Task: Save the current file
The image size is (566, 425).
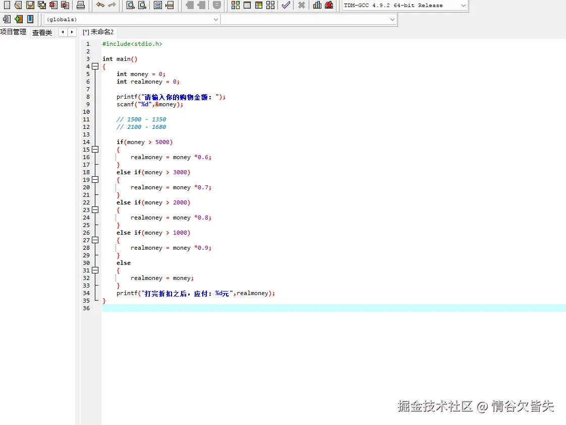Action: [x=30, y=5]
